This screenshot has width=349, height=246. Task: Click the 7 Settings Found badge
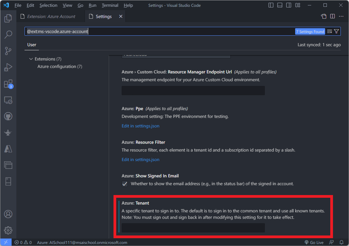point(310,32)
